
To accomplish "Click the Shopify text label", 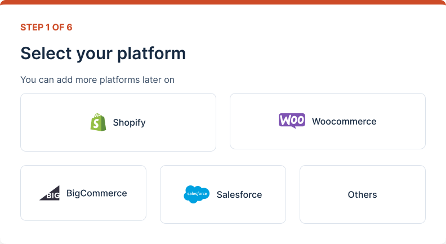I will tap(129, 122).
